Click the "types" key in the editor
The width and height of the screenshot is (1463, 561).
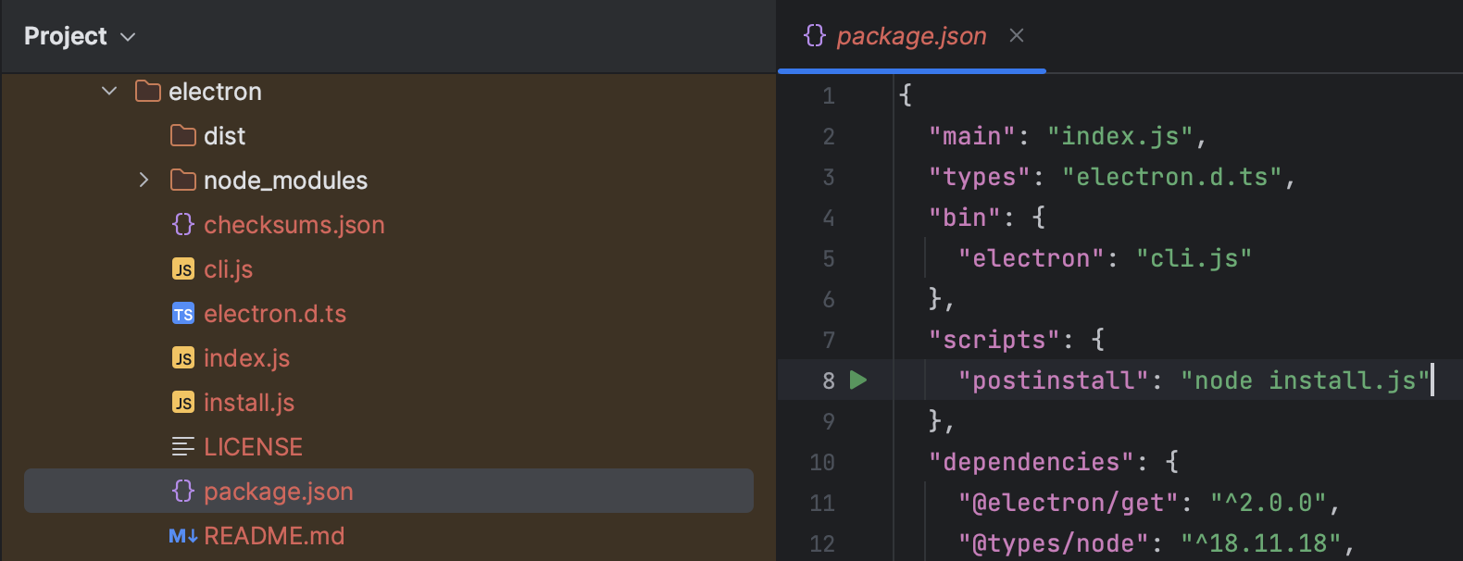tap(980, 177)
